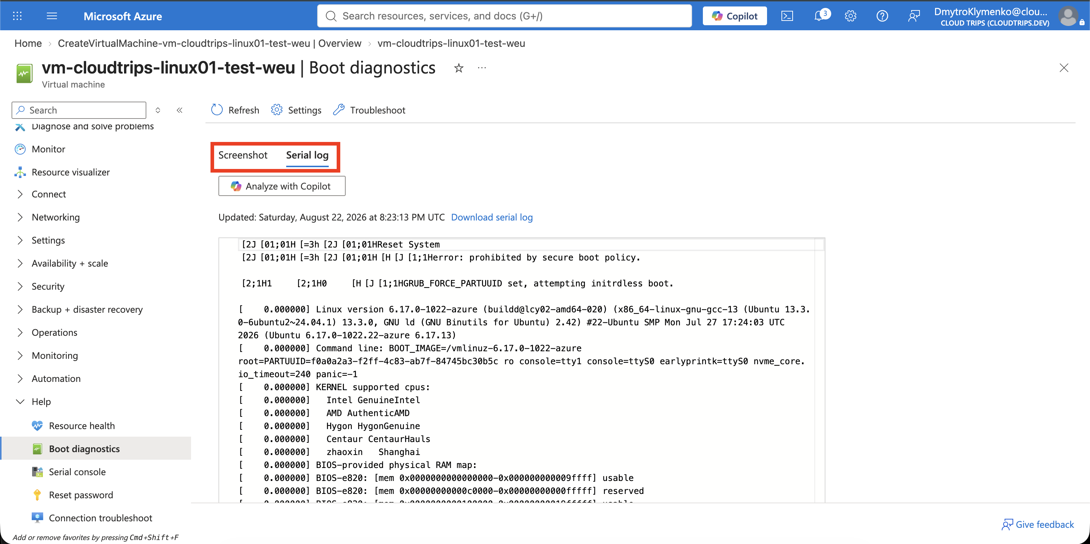Screen dimensions: 1090x544
Task: Close the Boot diagnostics blade
Action: 1064,68
